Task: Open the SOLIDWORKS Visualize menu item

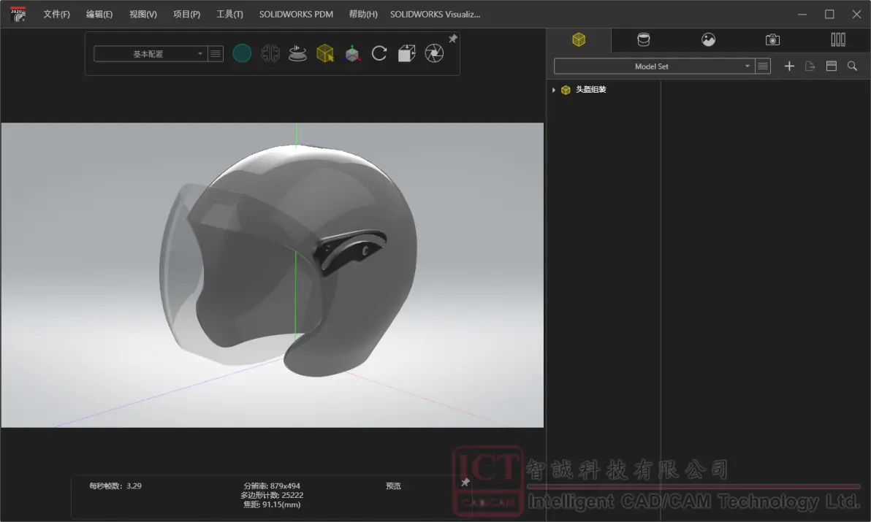Action: [435, 15]
